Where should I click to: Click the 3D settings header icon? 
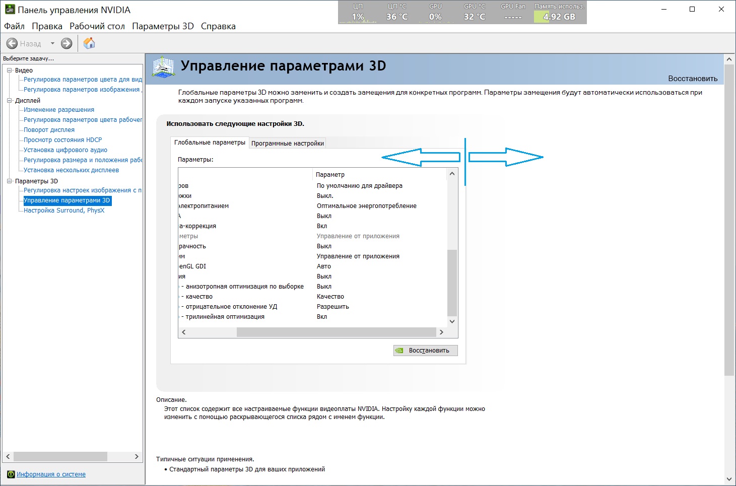(163, 66)
